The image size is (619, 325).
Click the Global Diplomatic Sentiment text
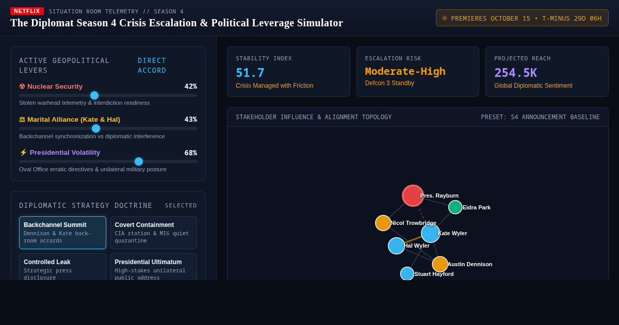pos(533,86)
